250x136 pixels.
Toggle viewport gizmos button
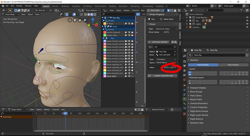pyautogui.click(x=67, y=14)
